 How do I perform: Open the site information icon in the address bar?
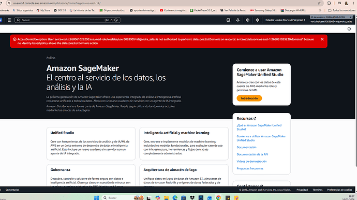coord(9,3)
